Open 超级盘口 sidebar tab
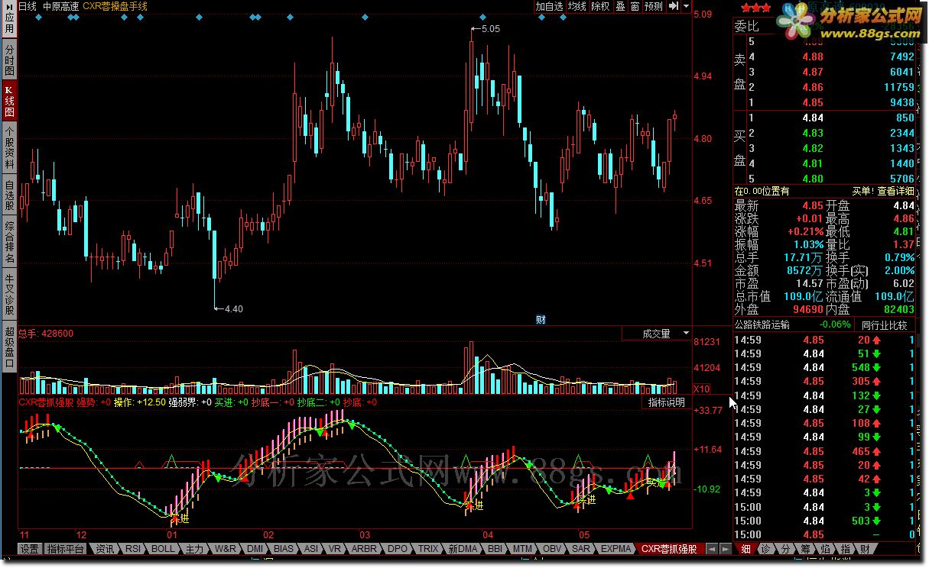Image resolution: width=929 pixels, height=568 pixels. 9,347
